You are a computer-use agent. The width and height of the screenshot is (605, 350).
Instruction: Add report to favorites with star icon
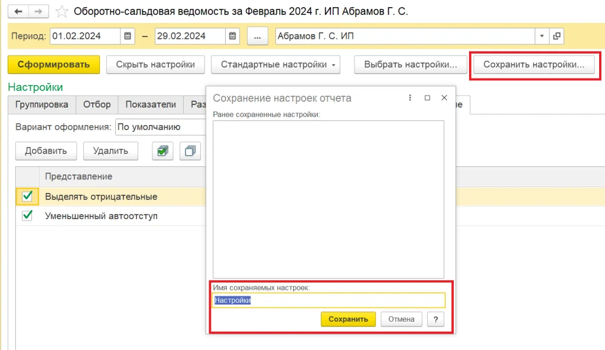pos(61,11)
